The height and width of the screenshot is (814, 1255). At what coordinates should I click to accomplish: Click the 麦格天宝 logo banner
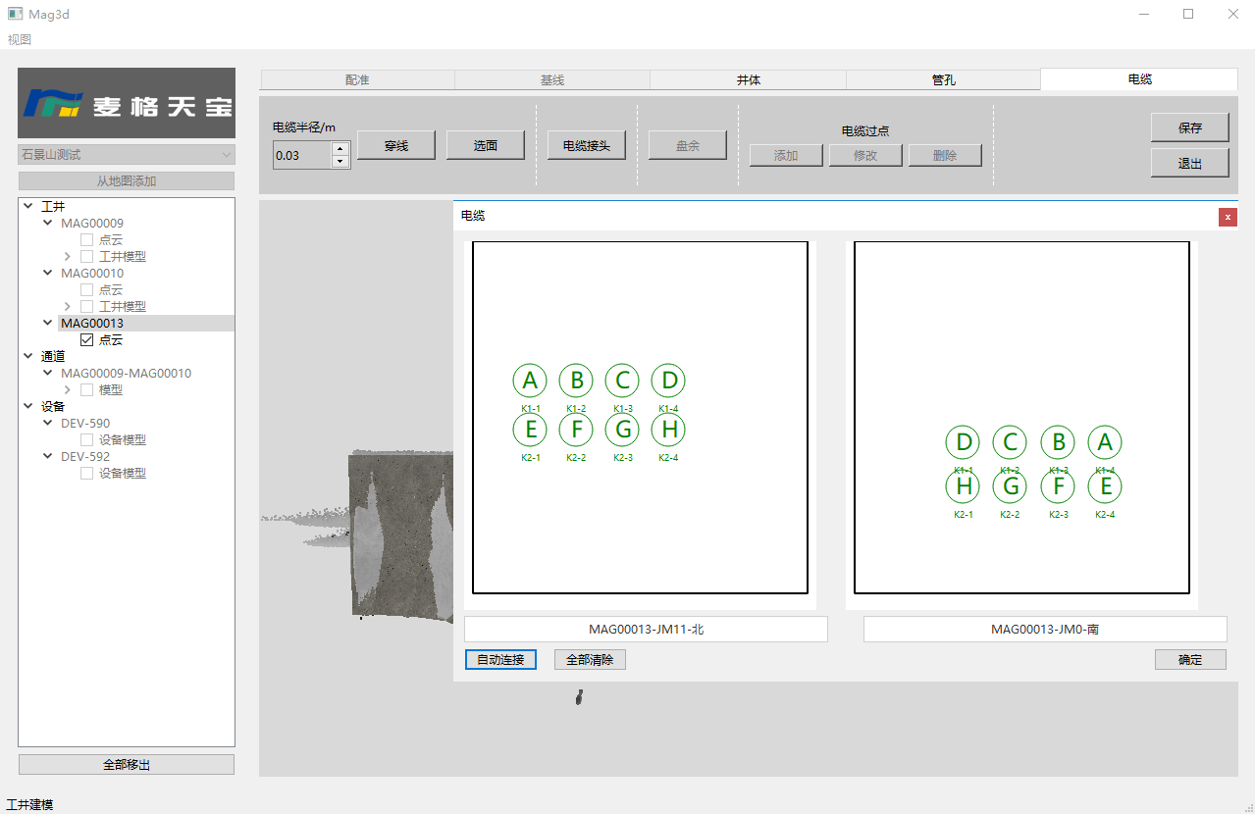(127, 103)
